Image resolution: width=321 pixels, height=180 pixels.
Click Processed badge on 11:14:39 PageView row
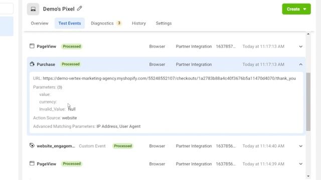(x=72, y=163)
